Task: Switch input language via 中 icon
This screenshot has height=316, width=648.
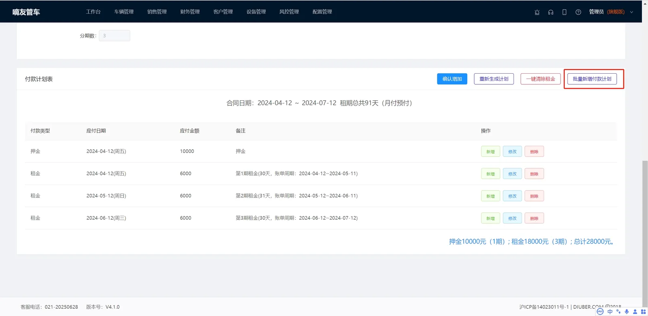Action: (610, 312)
